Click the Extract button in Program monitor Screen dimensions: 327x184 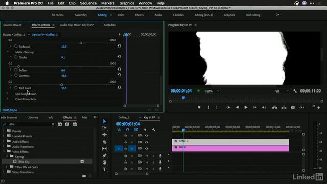click(x=284, y=107)
